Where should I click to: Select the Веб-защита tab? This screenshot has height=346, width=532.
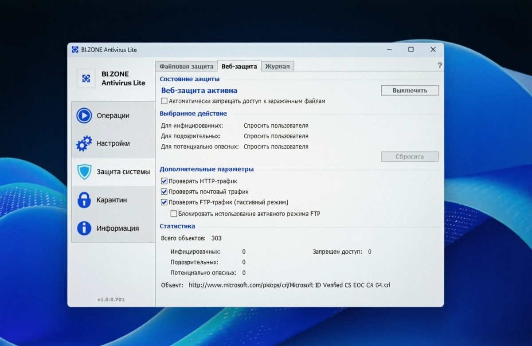(239, 66)
